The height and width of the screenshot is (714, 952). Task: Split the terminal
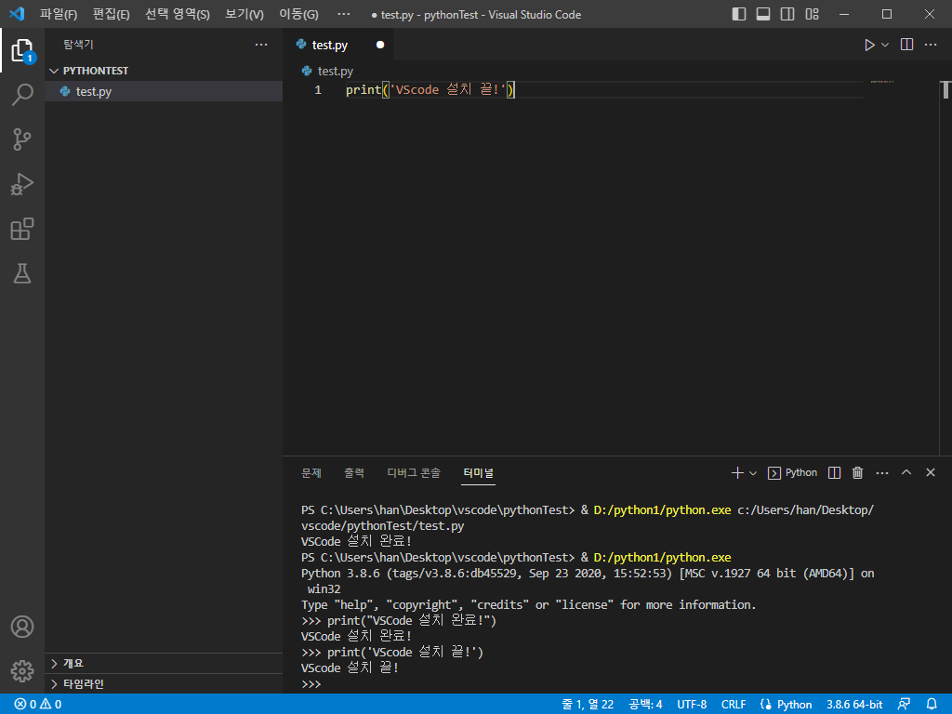pos(834,473)
